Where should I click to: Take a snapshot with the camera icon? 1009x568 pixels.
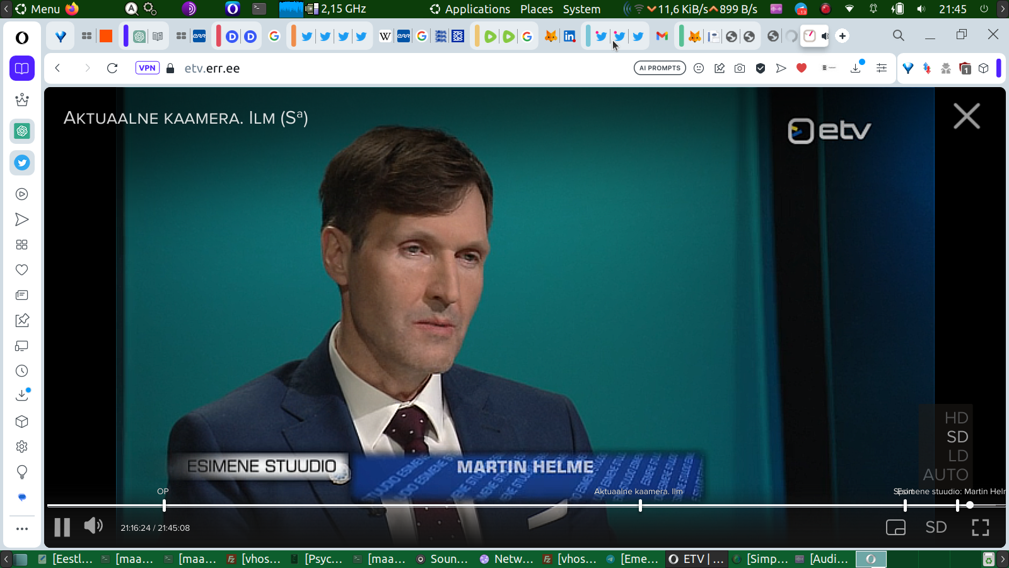pos(740,68)
